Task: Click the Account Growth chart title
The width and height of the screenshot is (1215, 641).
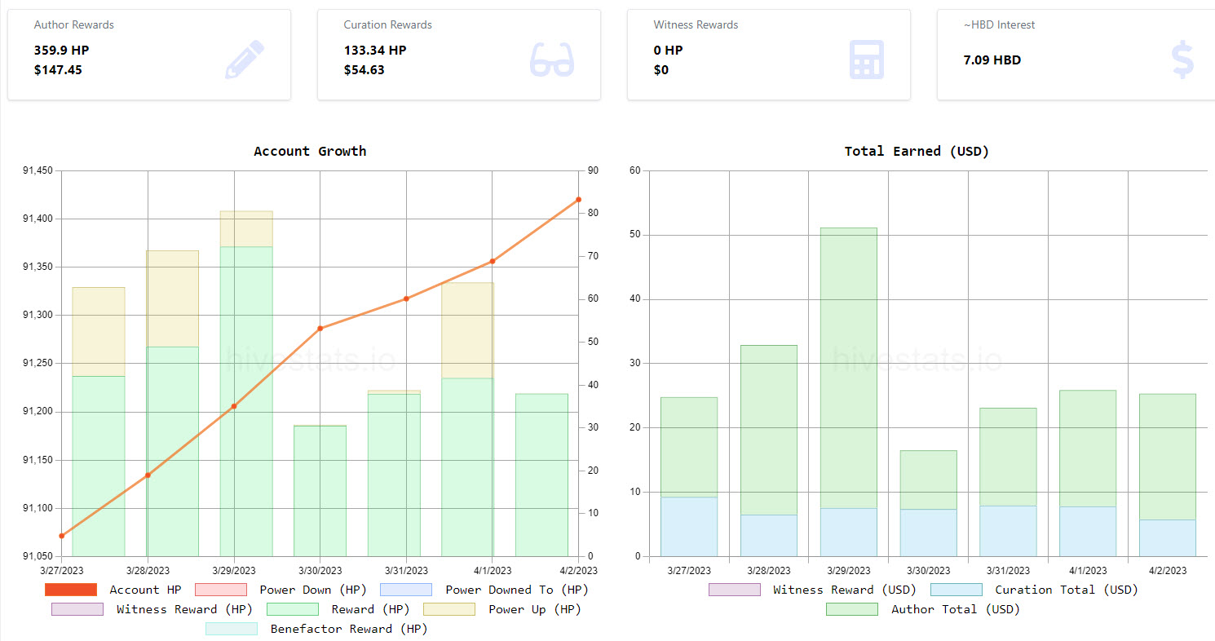Action: (310, 151)
